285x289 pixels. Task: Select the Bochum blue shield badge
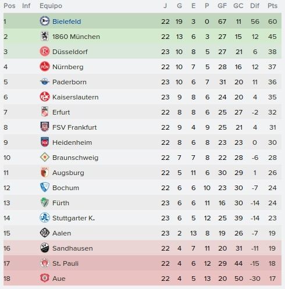(45, 187)
